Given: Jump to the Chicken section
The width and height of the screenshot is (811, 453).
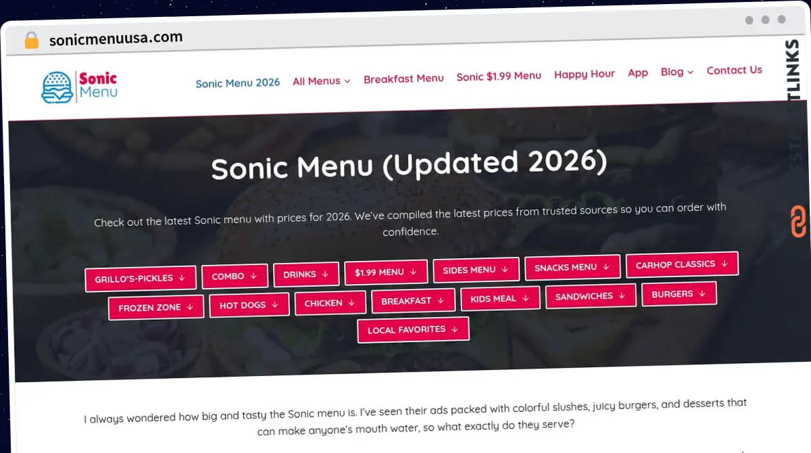Looking at the screenshot, I should [330, 303].
